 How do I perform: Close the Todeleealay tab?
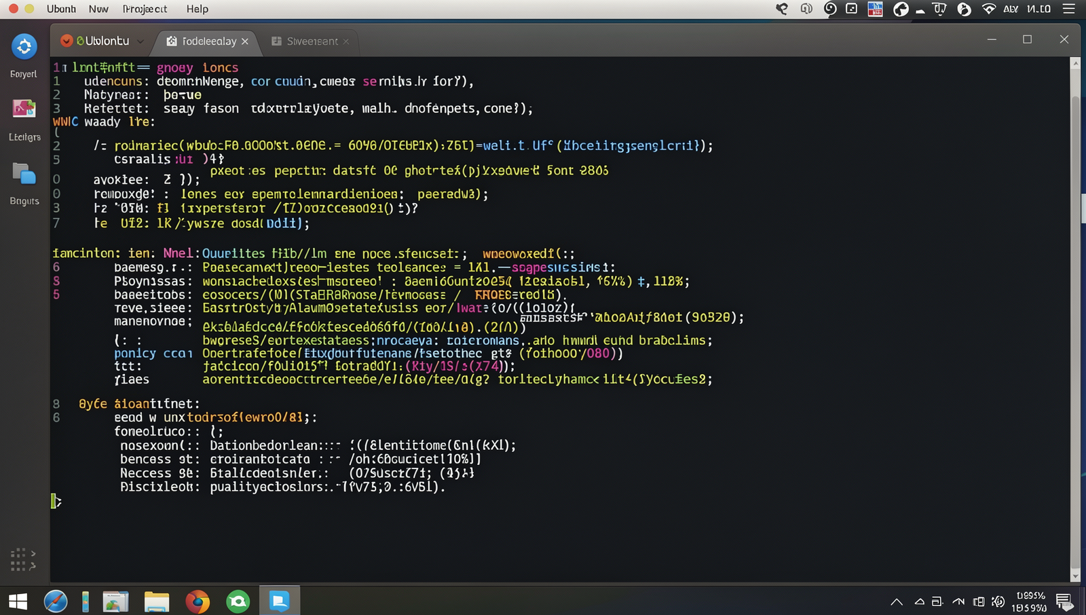245,41
